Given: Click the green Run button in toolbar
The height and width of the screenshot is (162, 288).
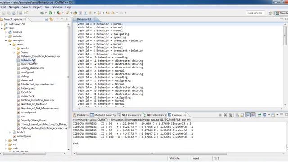Looking at the screenshot, I should point(50,13).
